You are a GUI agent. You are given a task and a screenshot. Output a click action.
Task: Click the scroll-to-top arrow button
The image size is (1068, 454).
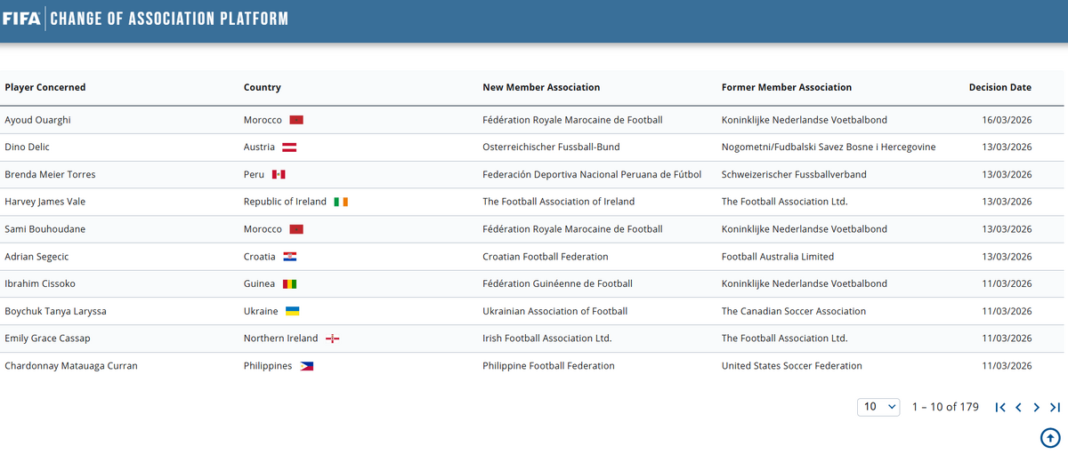[x=1050, y=437]
